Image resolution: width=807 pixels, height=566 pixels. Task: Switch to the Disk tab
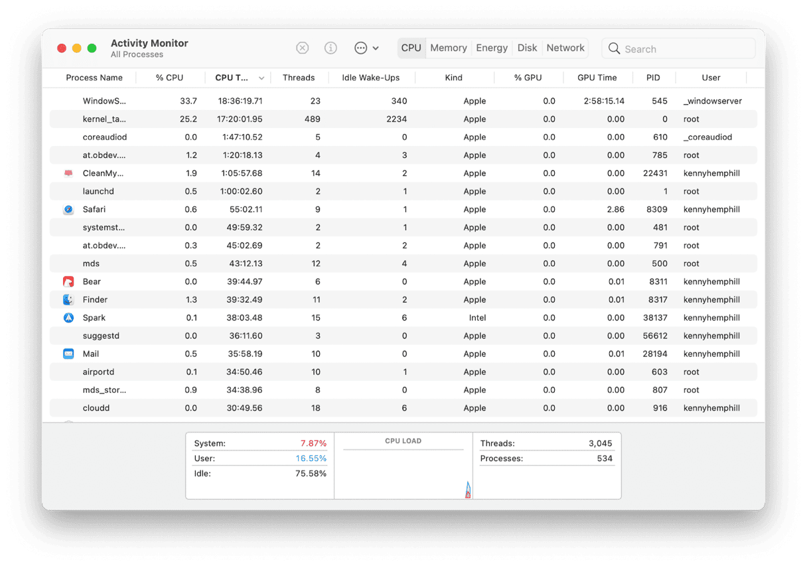click(528, 48)
